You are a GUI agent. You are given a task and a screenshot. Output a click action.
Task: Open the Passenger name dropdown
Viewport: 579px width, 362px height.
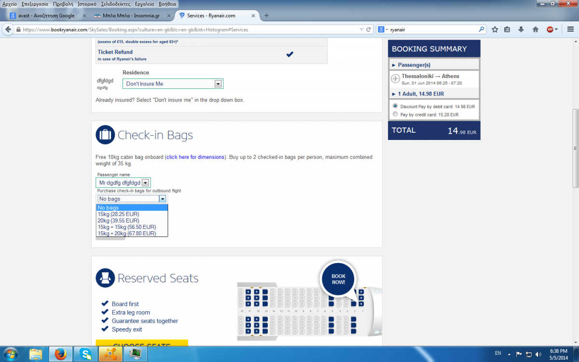(123, 183)
